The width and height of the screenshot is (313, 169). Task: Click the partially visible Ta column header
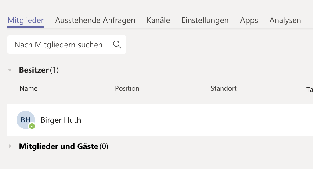point(310,90)
